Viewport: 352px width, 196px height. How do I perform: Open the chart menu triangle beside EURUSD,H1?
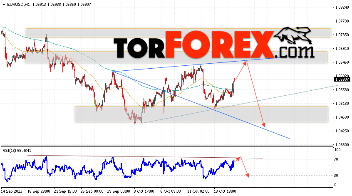coord(4,5)
